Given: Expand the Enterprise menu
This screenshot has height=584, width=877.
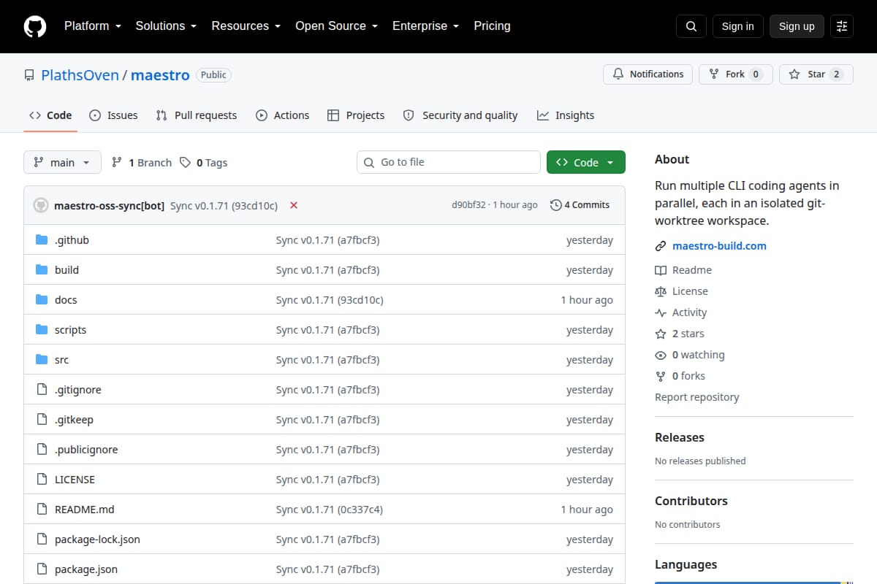Looking at the screenshot, I should pos(426,26).
